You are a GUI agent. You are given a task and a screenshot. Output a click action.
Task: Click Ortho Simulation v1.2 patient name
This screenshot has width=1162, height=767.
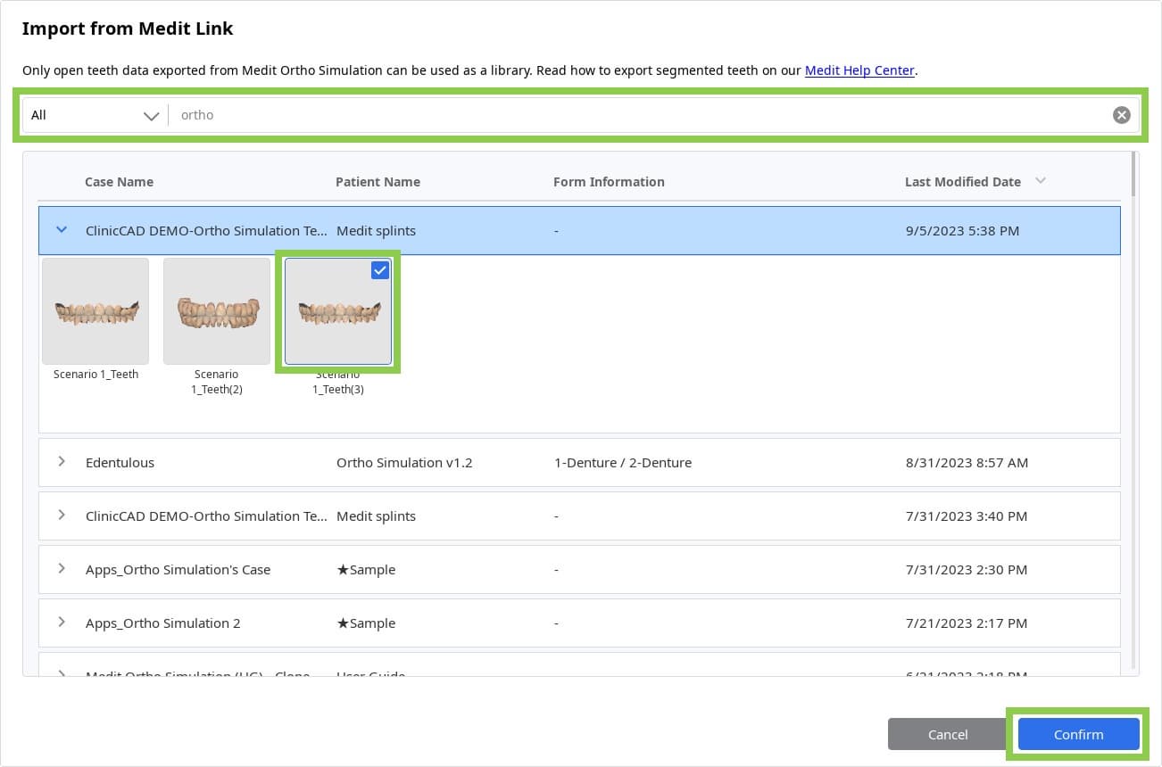(x=404, y=462)
